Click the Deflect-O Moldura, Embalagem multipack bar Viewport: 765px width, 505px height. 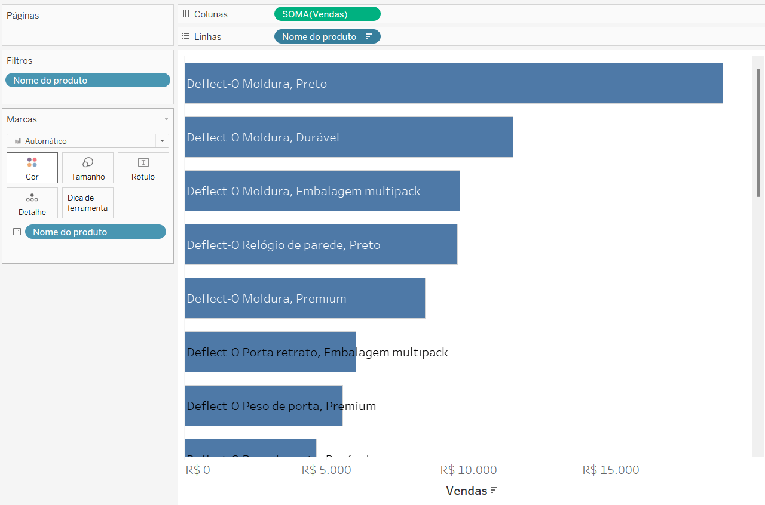tap(322, 190)
